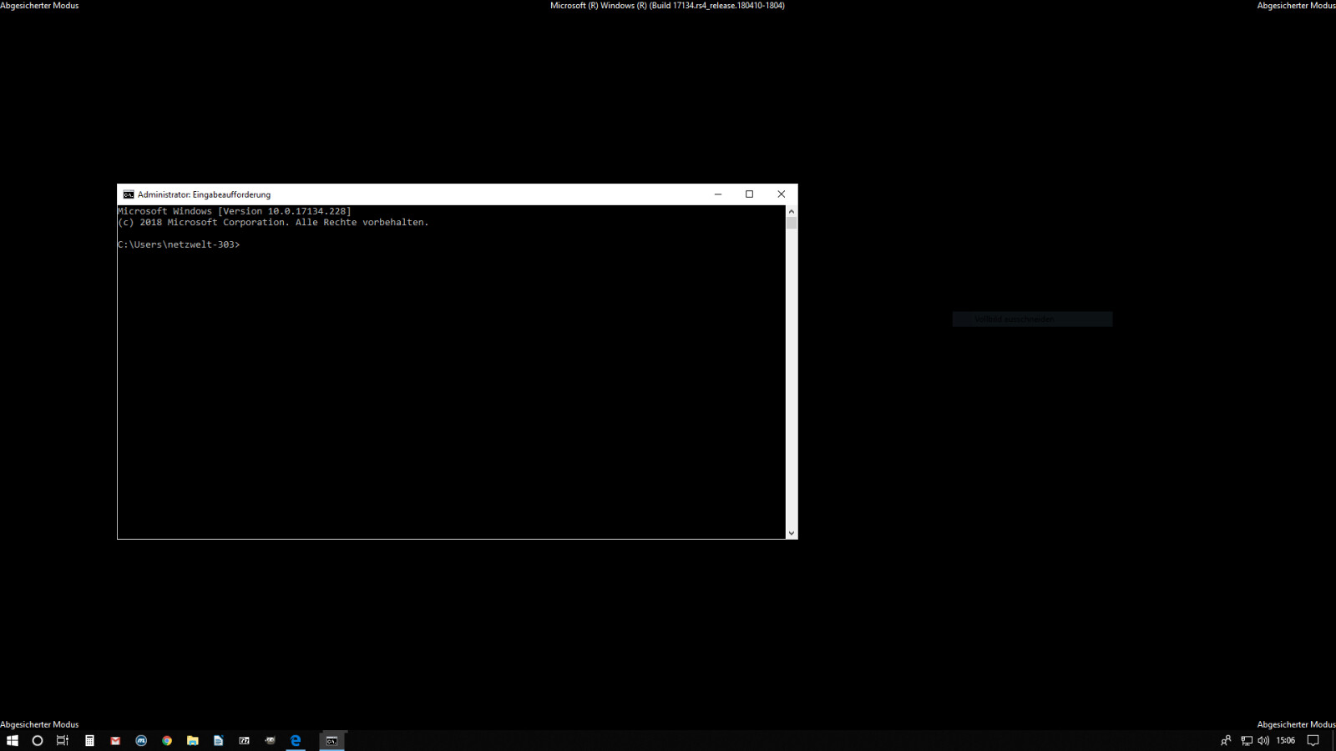1336x751 pixels.
Task: Click scrollbar up arrow in console
Action: coord(792,211)
